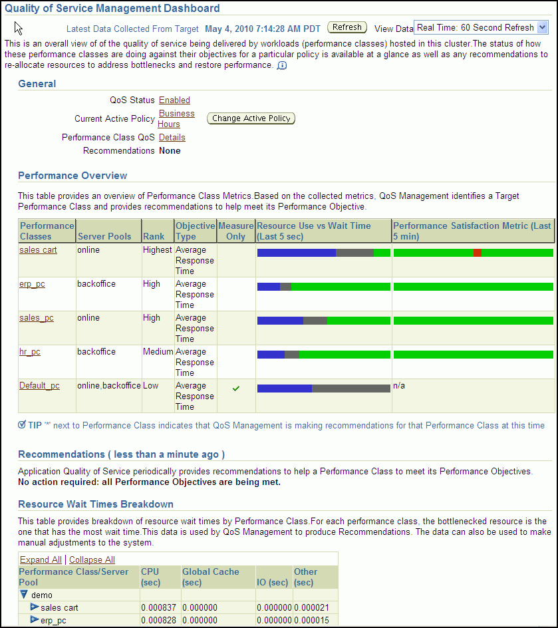
Task: Open the hr_pc performance class link
Action: pos(29,352)
